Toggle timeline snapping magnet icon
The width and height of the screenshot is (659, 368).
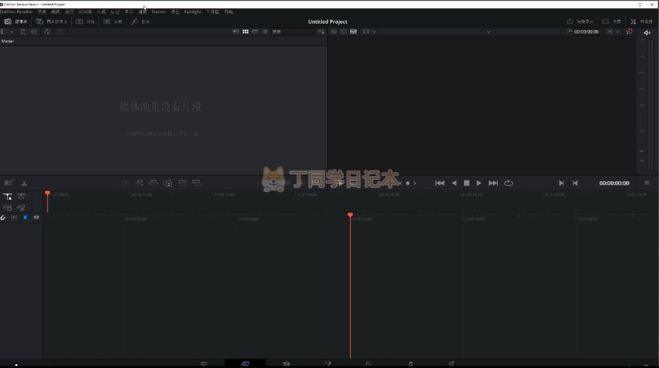click(x=3, y=217)
